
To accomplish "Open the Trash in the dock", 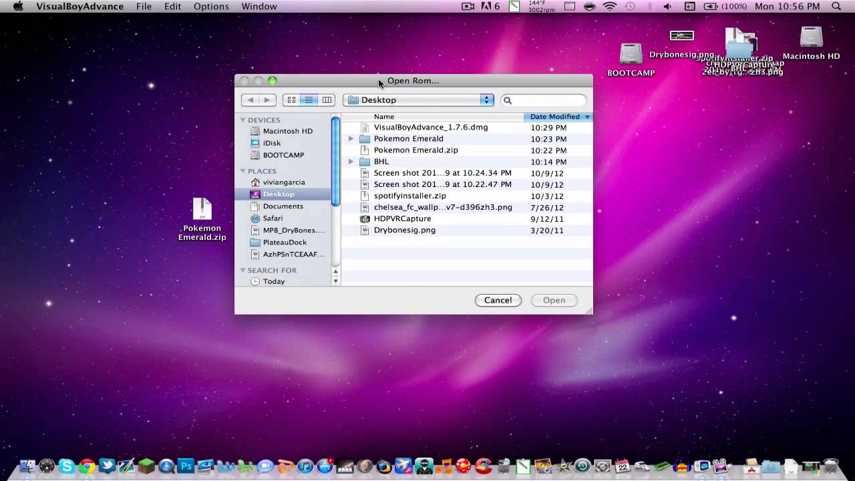I will [831, 466].
